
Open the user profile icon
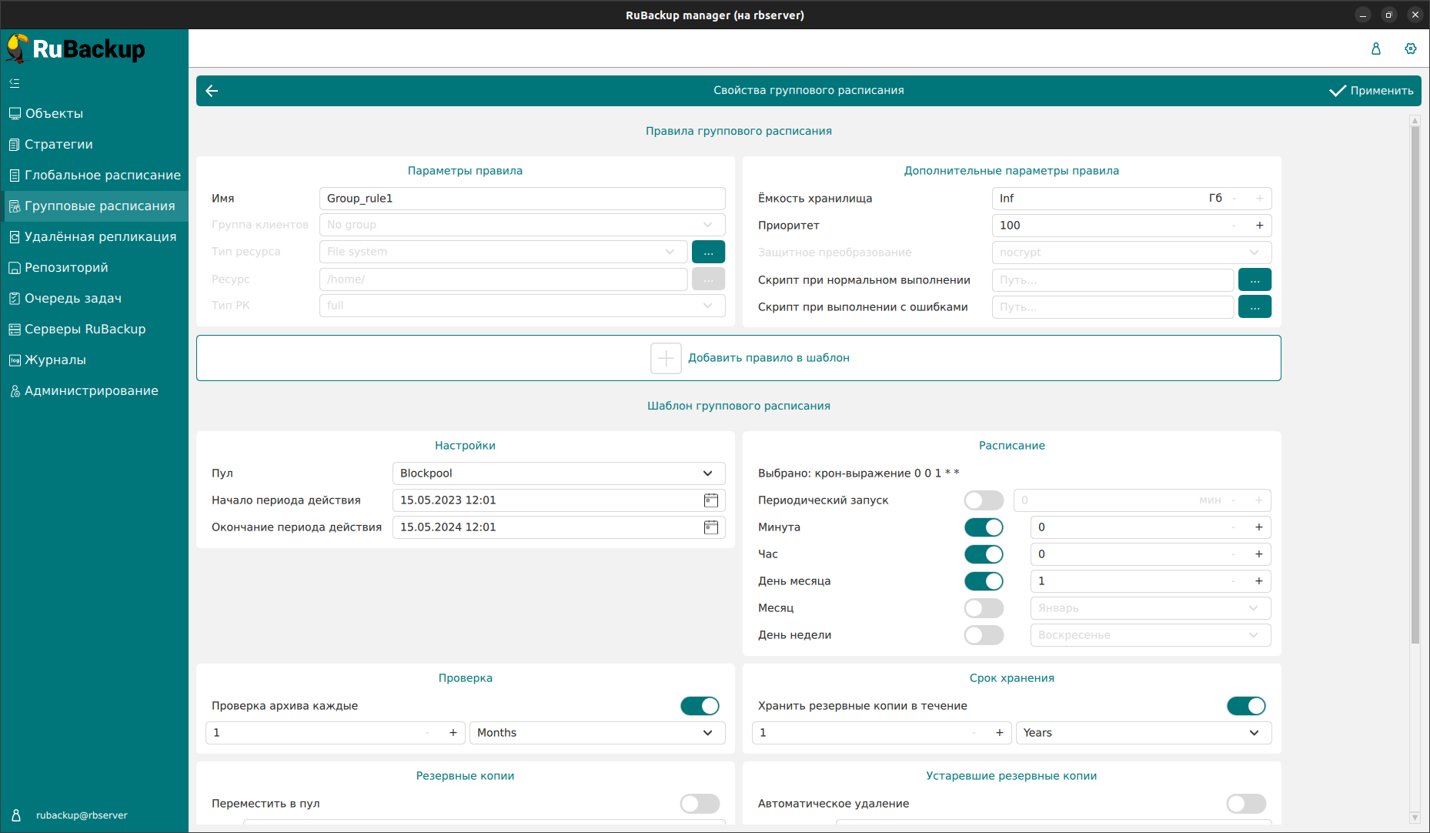point(1375,49)
